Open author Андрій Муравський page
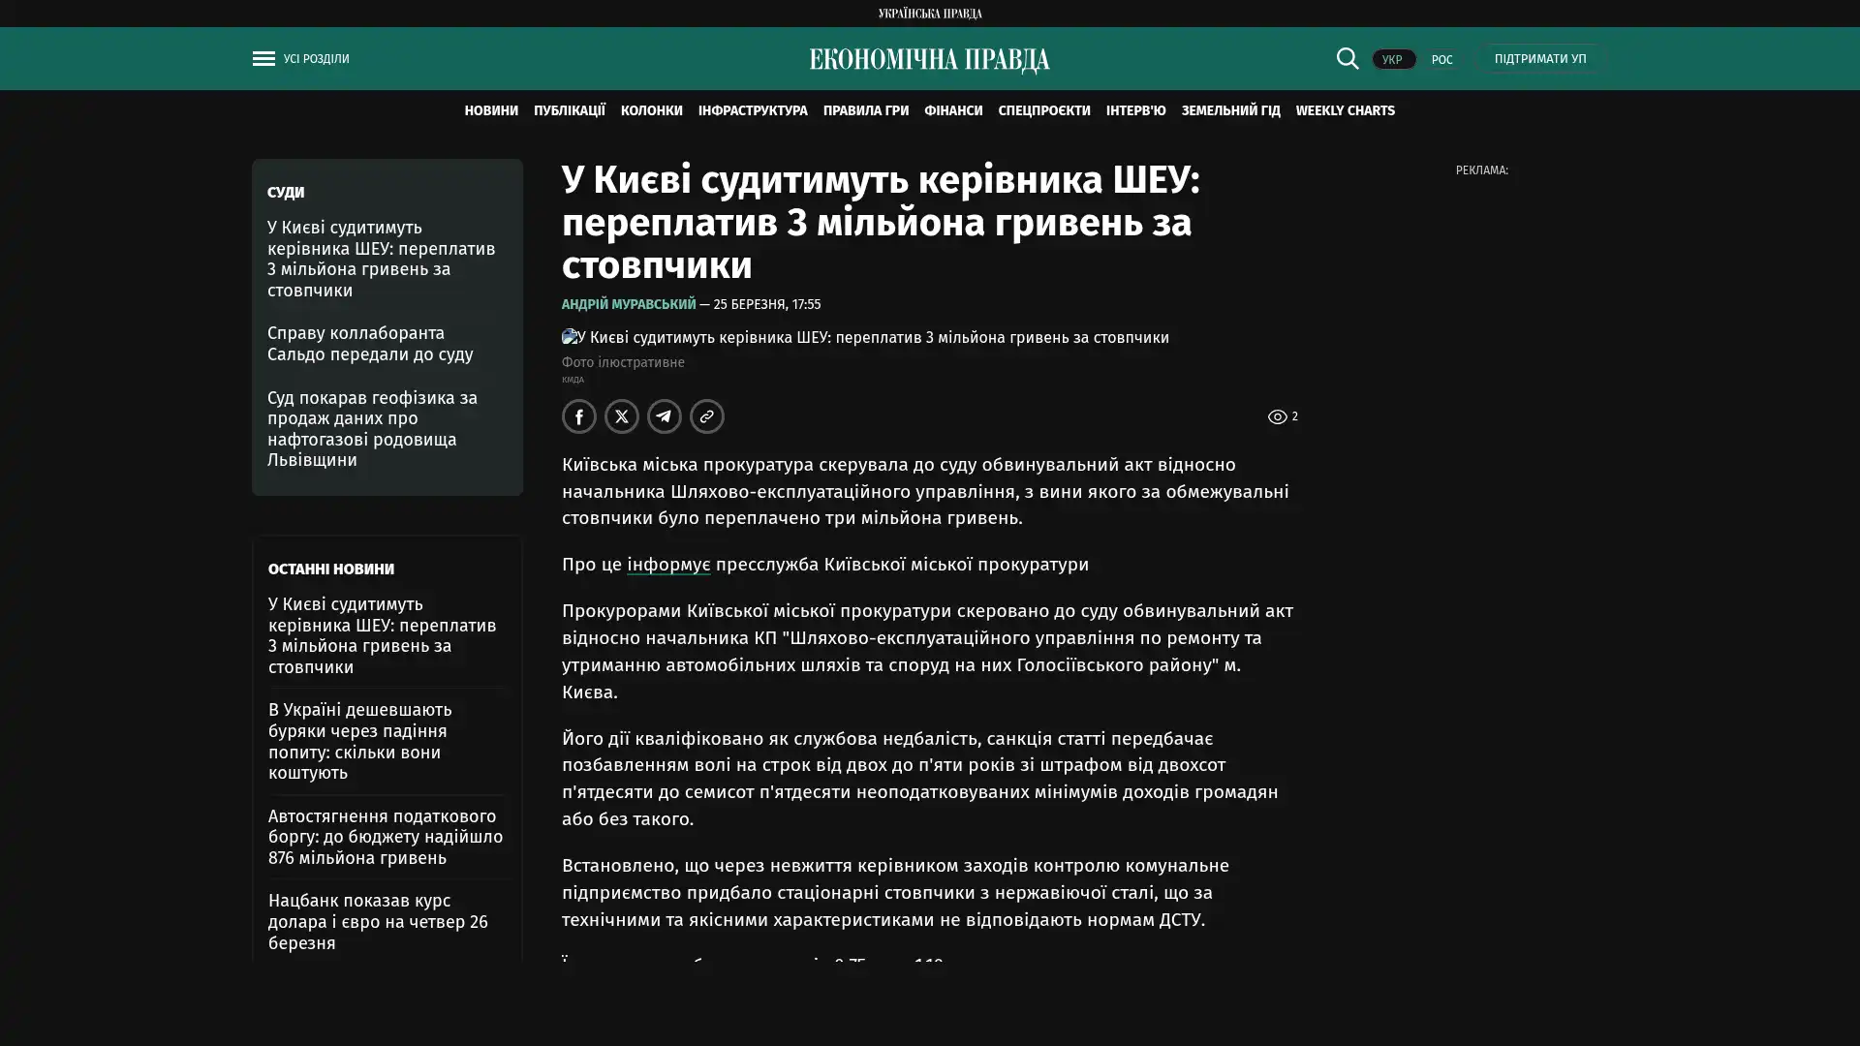 point(628,304)
